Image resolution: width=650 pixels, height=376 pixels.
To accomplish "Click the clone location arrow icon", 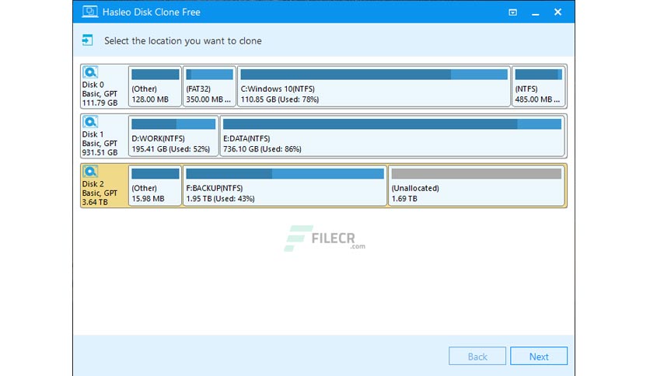I will pyautogui.click(x=87, y=40).
